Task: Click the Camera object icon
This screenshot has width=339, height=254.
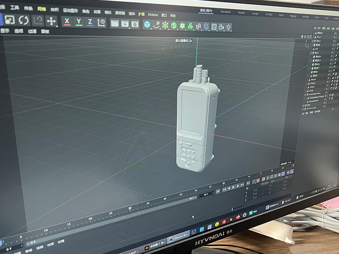Action: click(x=221, y=27)
